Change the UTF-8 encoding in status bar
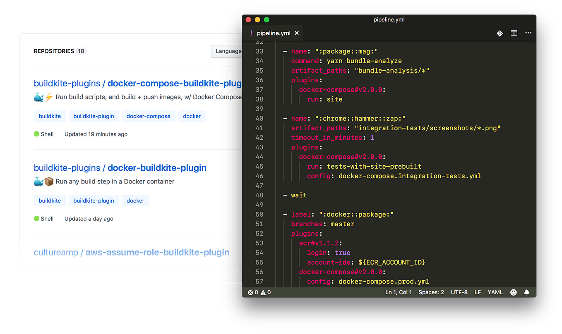562x334 pixels. [x=459, y=292]
